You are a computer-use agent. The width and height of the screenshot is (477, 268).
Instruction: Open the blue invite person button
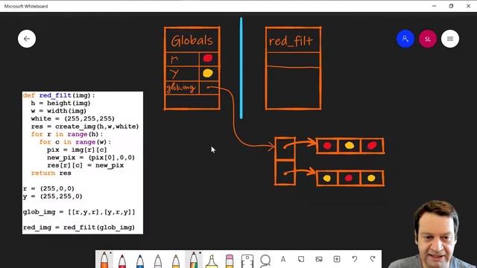[405, 39]
